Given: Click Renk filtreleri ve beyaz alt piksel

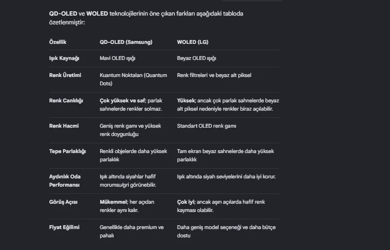Looking at the screenshot, I should click(214, 75).
